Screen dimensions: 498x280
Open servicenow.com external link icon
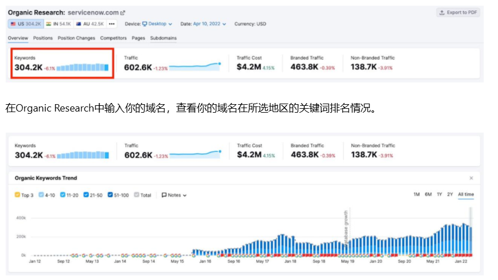[x=122, y=13]
